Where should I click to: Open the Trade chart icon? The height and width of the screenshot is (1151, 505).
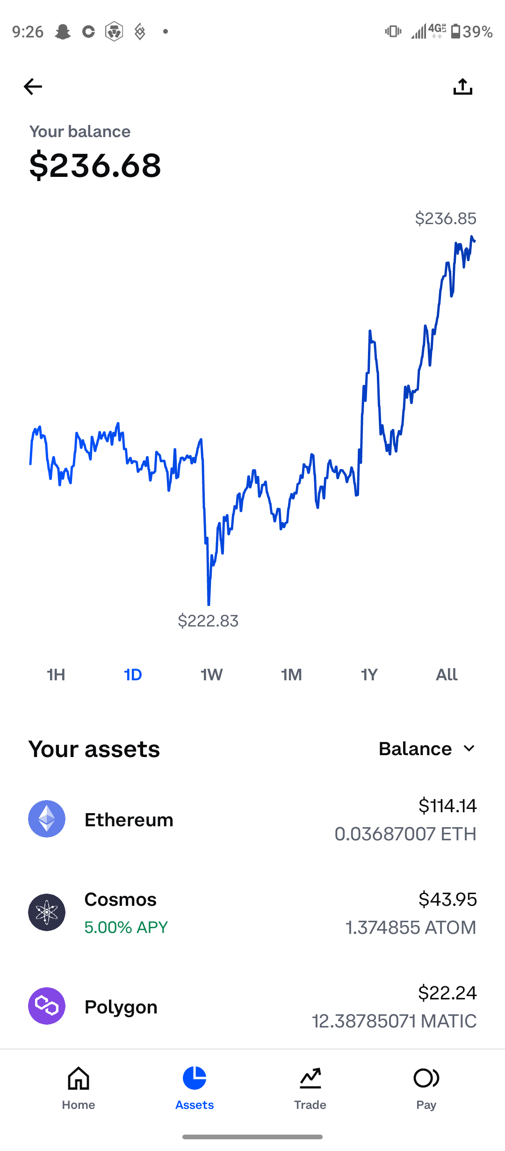[x=310, y=1078]
